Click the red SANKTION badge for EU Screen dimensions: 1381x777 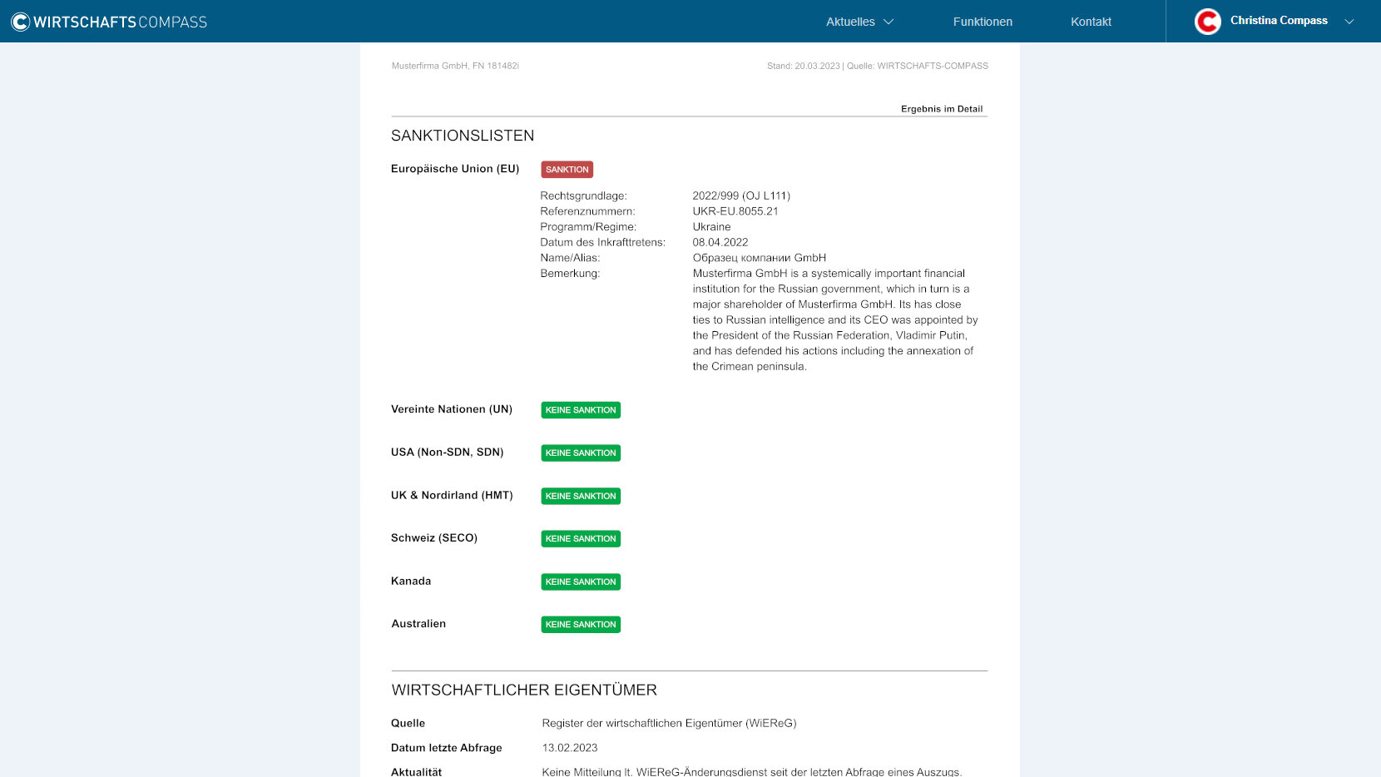[x=567, y=170]
